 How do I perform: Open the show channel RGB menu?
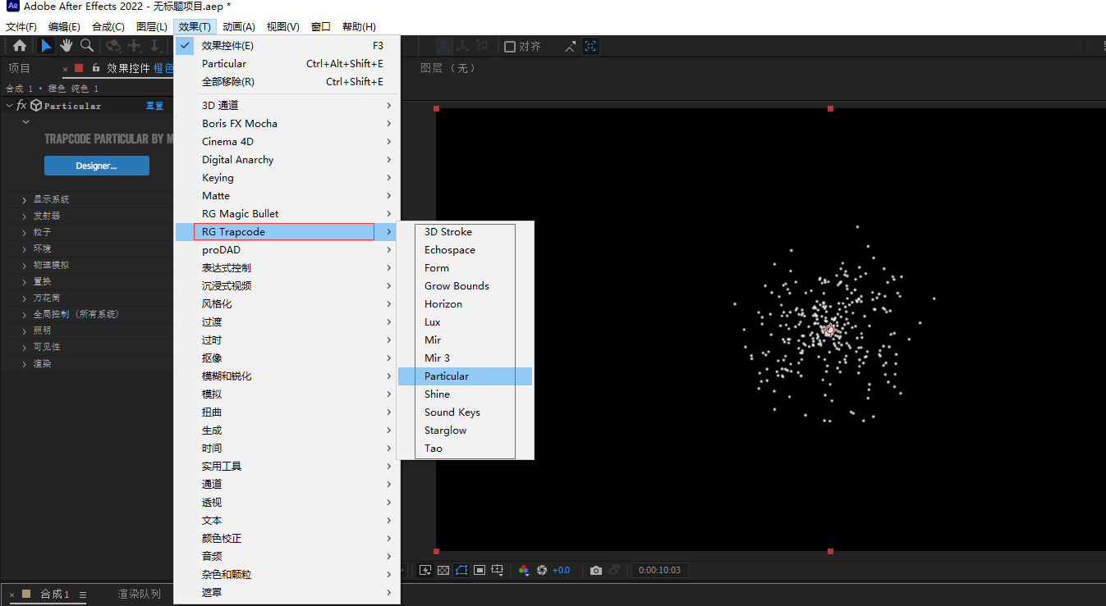click(524, 570)
